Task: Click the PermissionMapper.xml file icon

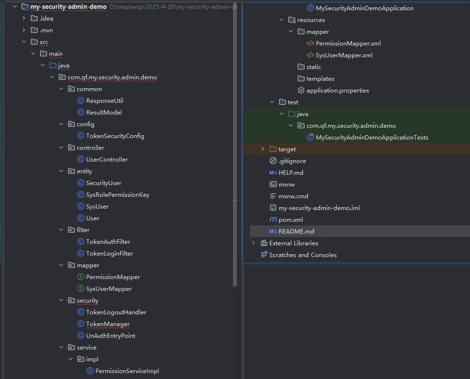Action: [x=310, y=43]
